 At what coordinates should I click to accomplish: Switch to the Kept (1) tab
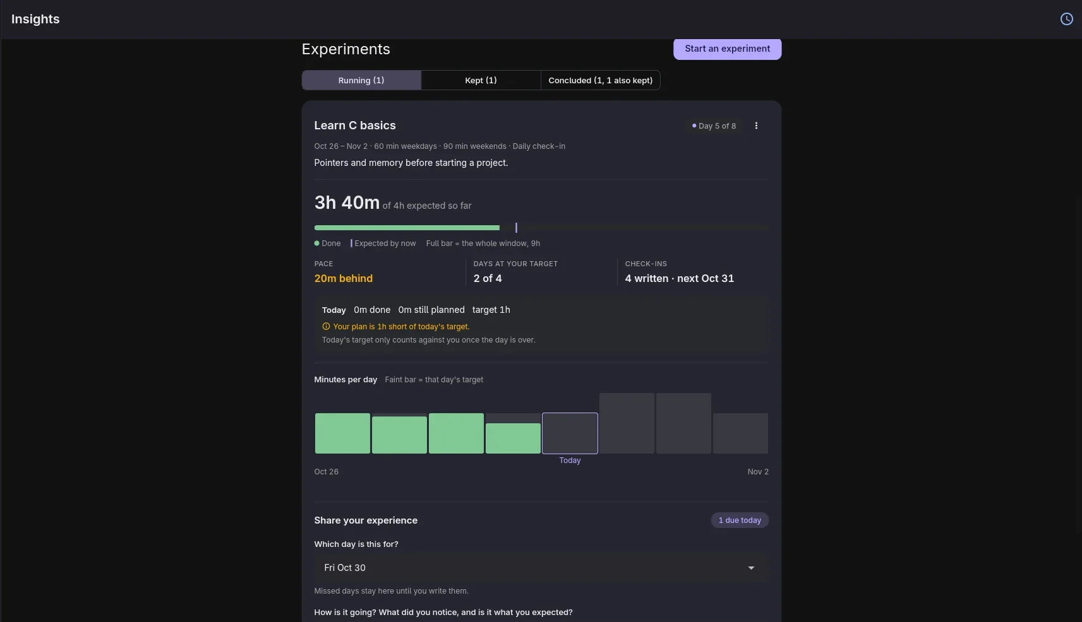coord(481,80)
